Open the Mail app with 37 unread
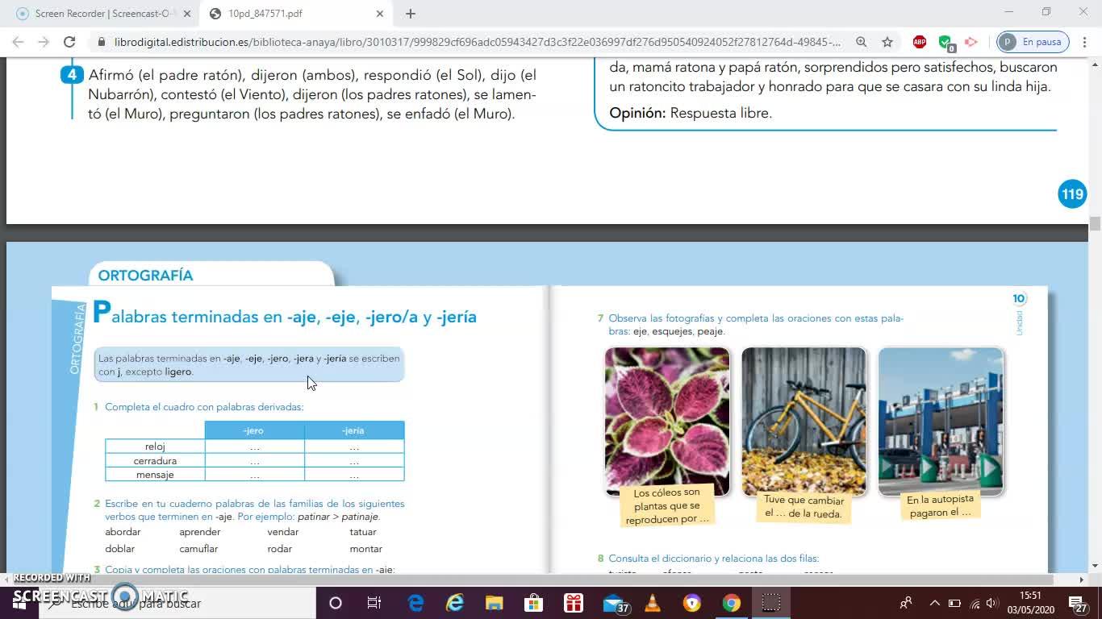The image size is (1102, 619). coord(615,603)
